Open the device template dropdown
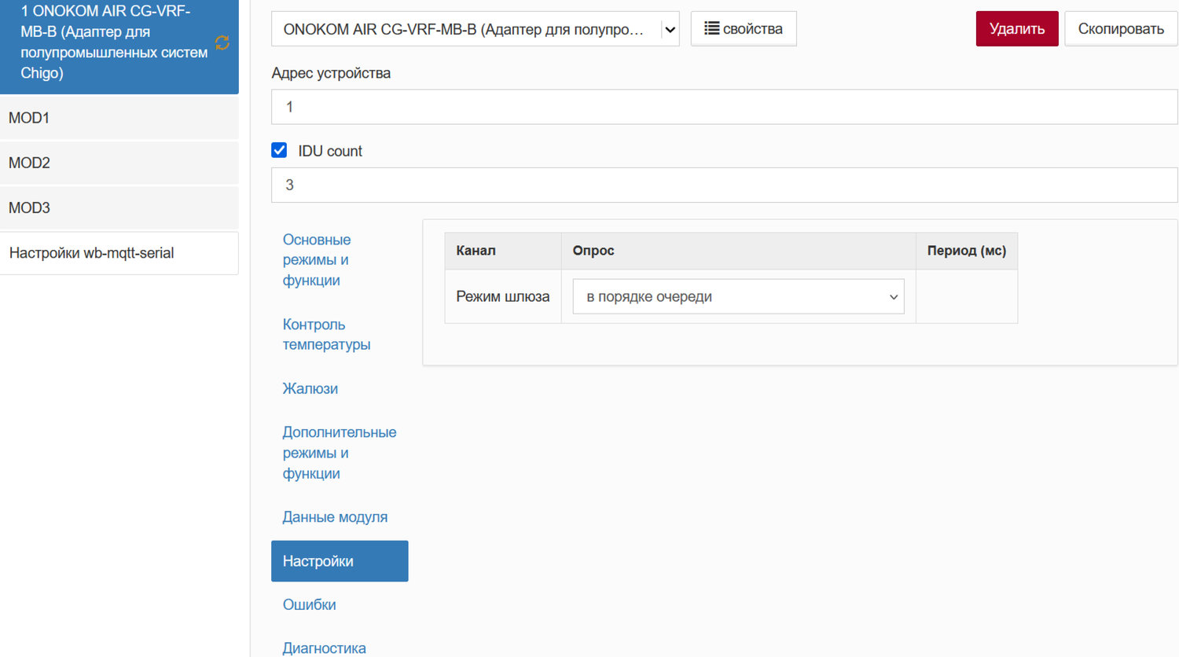 [x=475, y=29]
